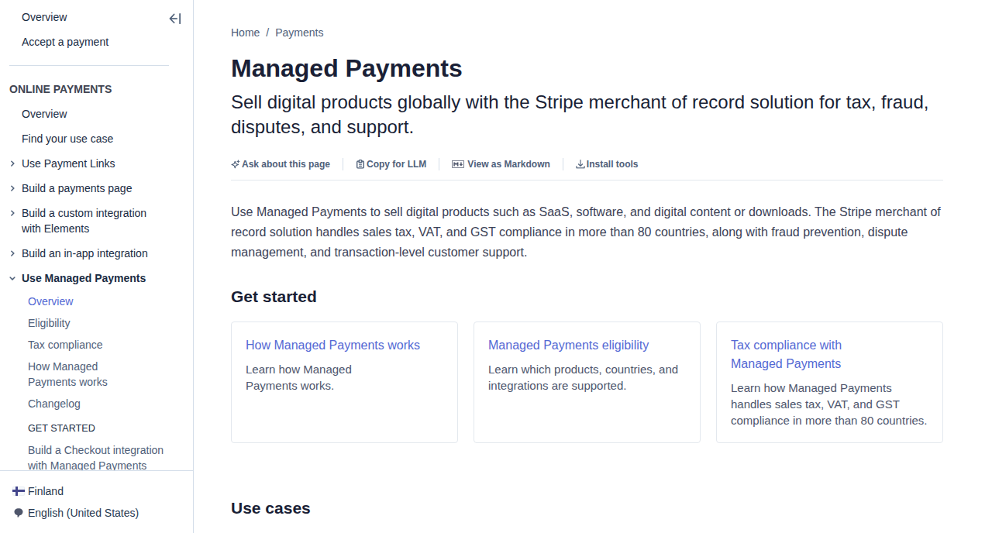Open How Managed Payments works card link
This screenshot has height=533, width=992.
[332, 345]
